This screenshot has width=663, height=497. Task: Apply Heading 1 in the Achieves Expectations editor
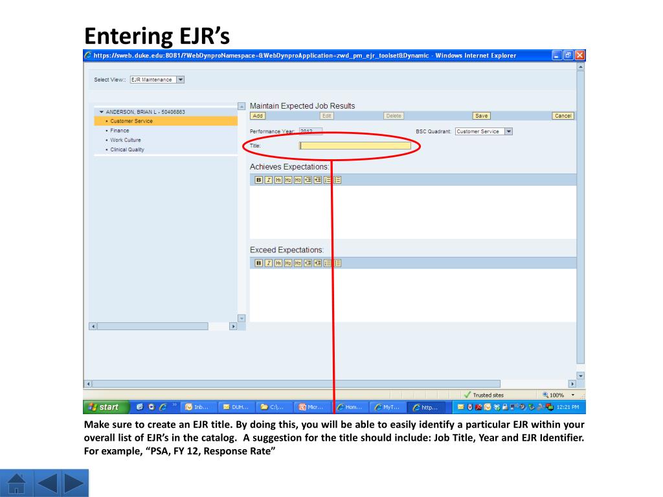click(x=278, y=180)
